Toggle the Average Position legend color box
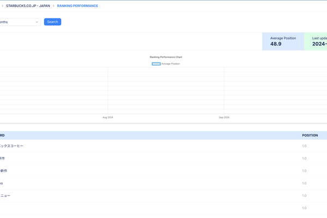This screenshot has width=327, height=218. tap(156, 64)
